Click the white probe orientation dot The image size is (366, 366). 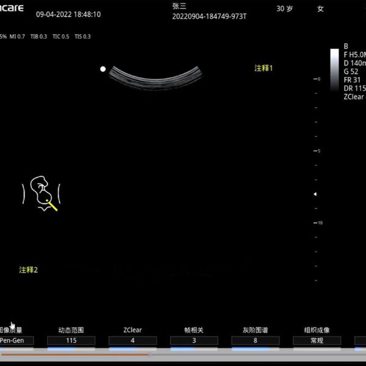point(103,70)
